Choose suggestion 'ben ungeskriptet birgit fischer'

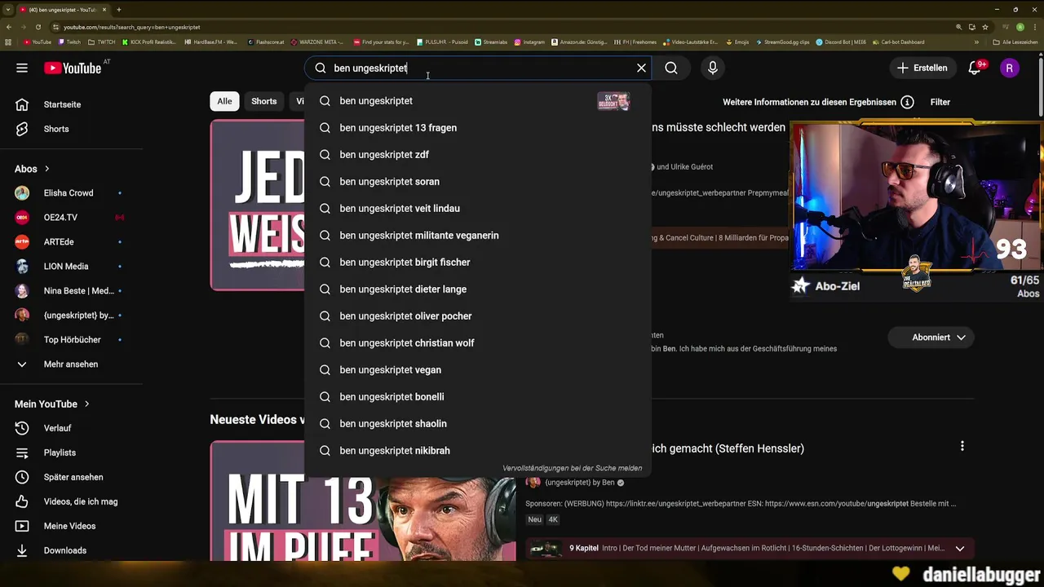pos(477,262)
